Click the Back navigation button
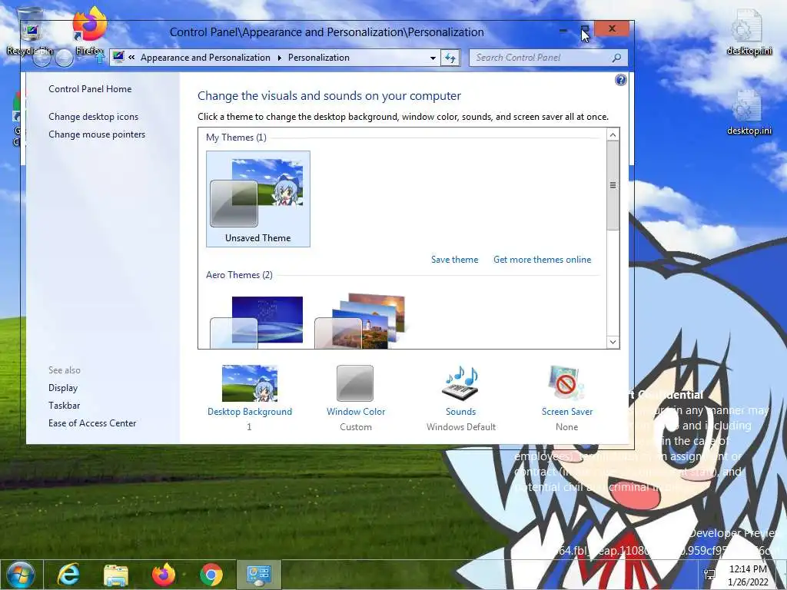This screenshot has width=787, height=590. [x=42, y=58]
